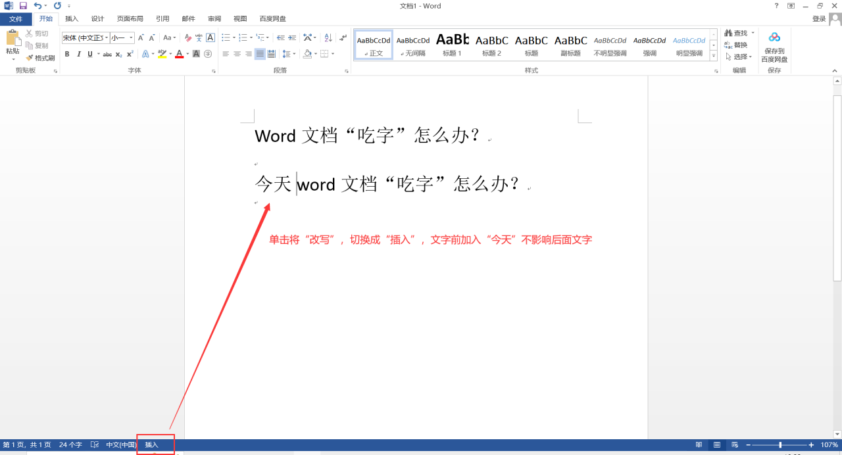Toggle Justify alignment button
842x455 pixels.
[x=260, y=54]
